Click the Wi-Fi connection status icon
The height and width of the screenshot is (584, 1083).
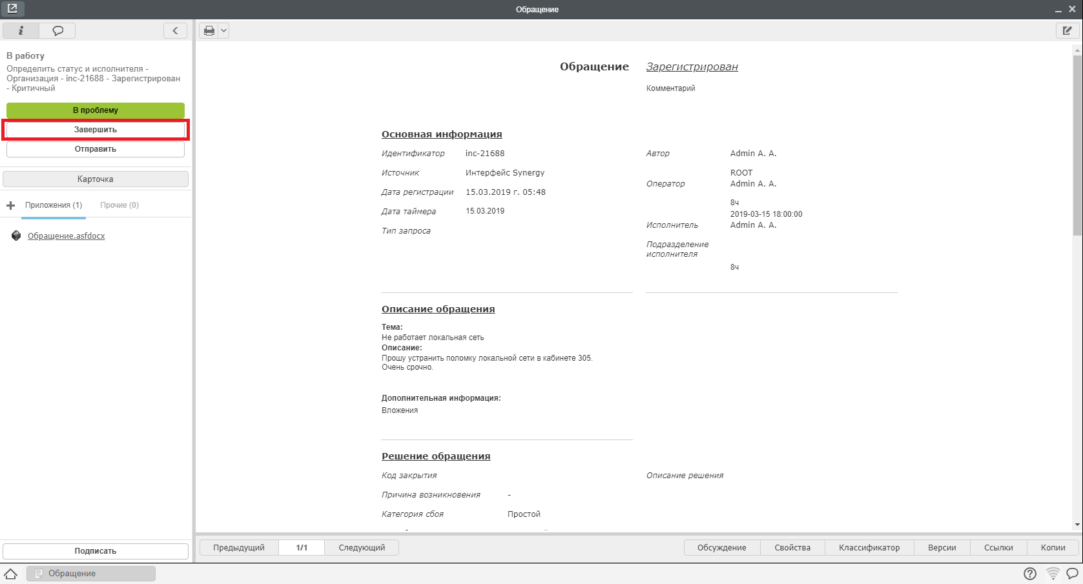coord(1053,574)
